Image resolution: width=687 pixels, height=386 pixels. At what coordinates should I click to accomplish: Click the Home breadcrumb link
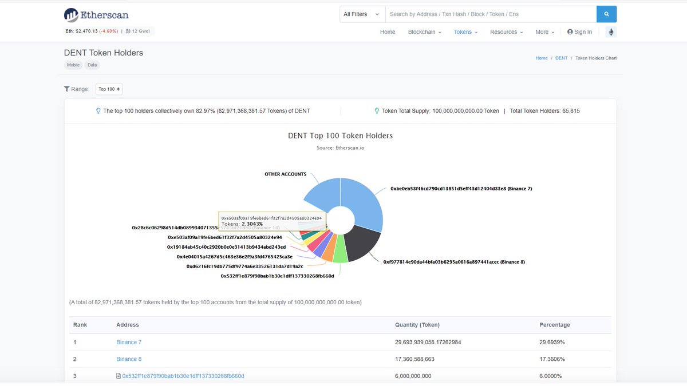(542, 58)
